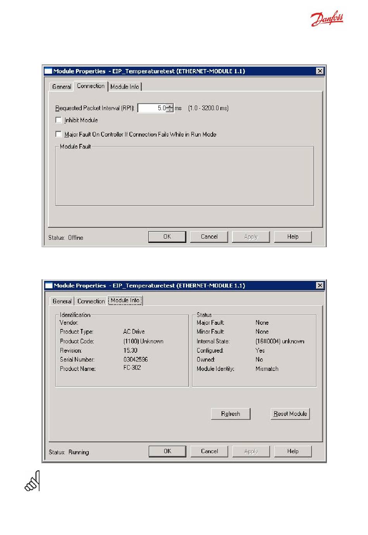Click upper dialog title bar window icon
This screenshot has height=535, width=368.
(x=48, y=71)
